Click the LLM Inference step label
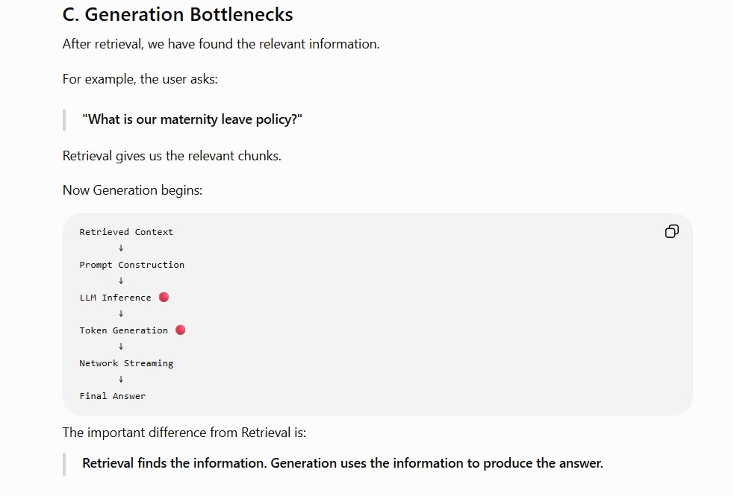 pyautogui.click(x=115, y=298)
